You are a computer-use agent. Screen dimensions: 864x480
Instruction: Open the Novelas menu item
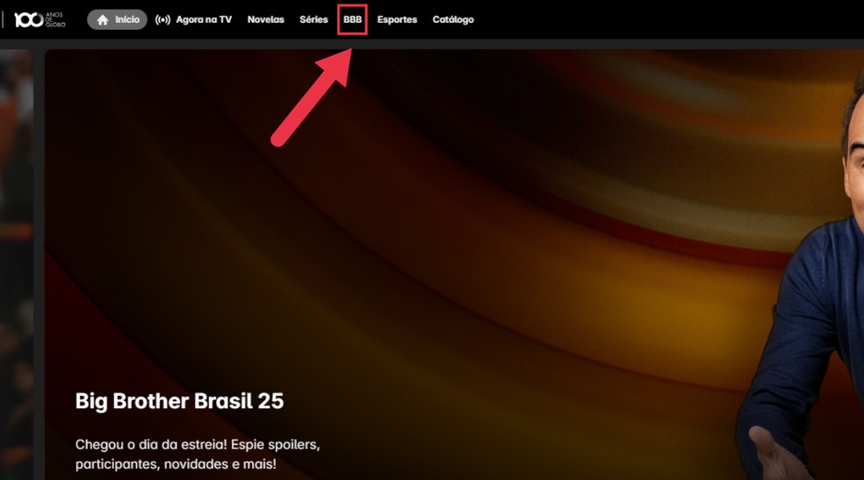(265, 19)
